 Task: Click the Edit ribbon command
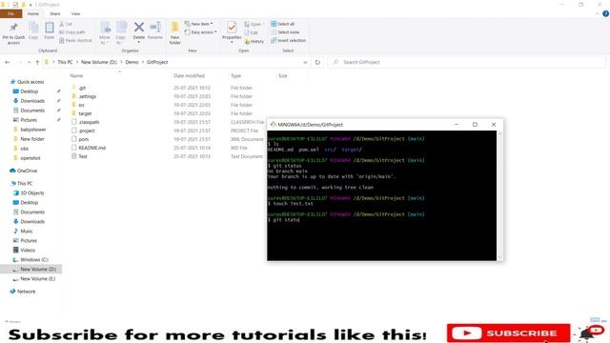252,32
